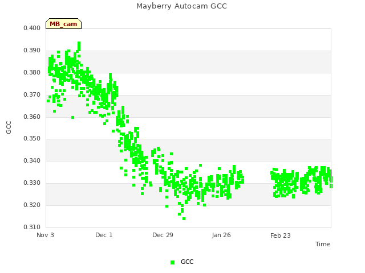365x273 pixels.
Task: Click the lowest data point near 0.314
Action: tap(184, 218)
